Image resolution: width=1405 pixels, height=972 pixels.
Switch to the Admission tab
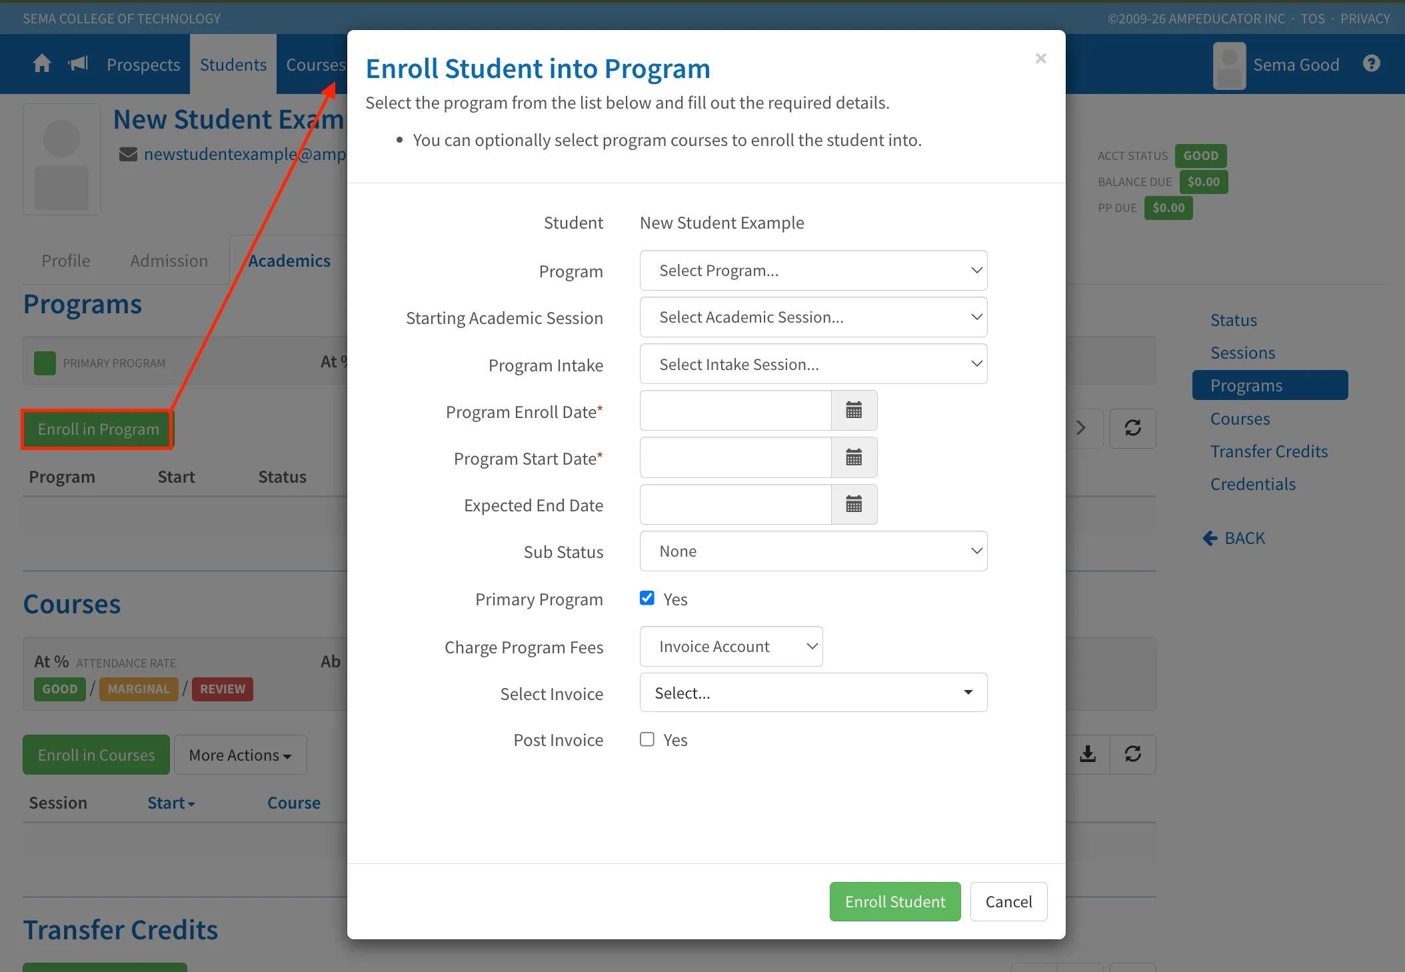click(169, 261)
